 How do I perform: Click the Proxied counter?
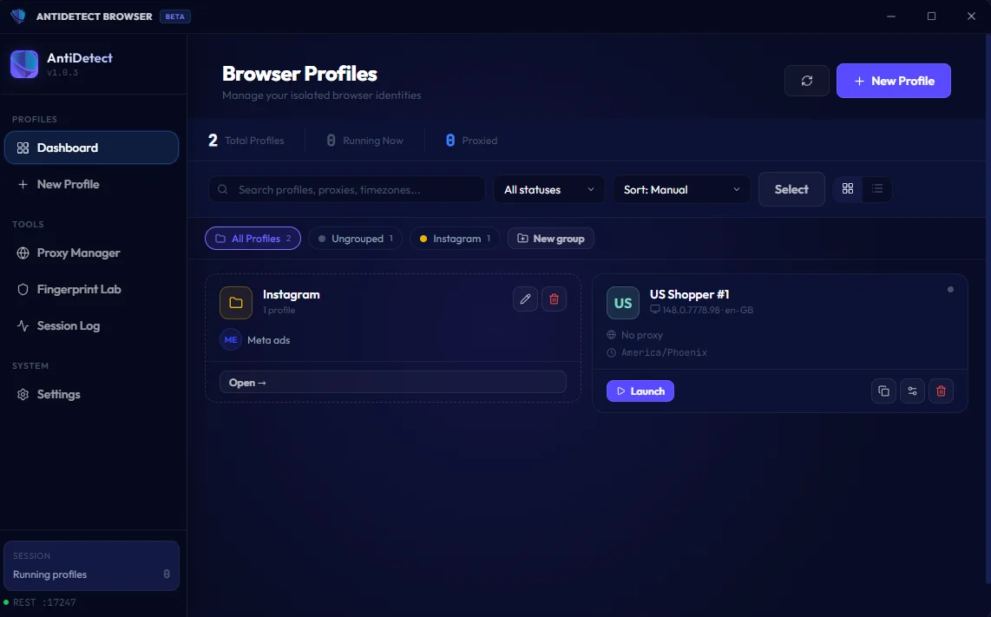coord(471,141)
